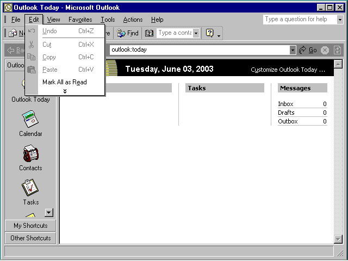
Task: Open the Actions menu
Action: pyautogui.click(x=133, y=20)
